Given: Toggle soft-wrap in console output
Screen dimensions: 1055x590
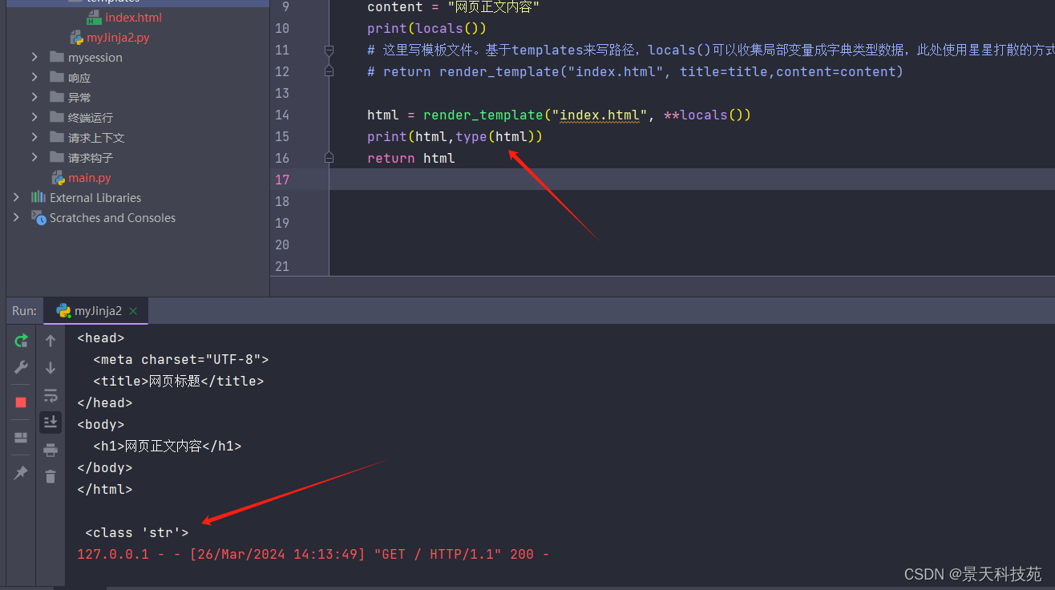Looking at the screenshot, I should (51, 395).
